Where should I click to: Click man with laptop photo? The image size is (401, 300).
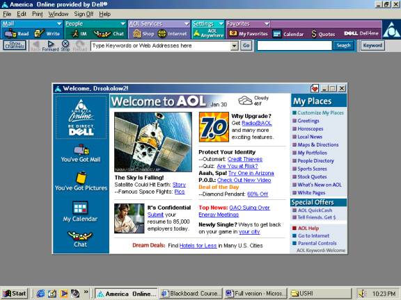tap(129, 218)
